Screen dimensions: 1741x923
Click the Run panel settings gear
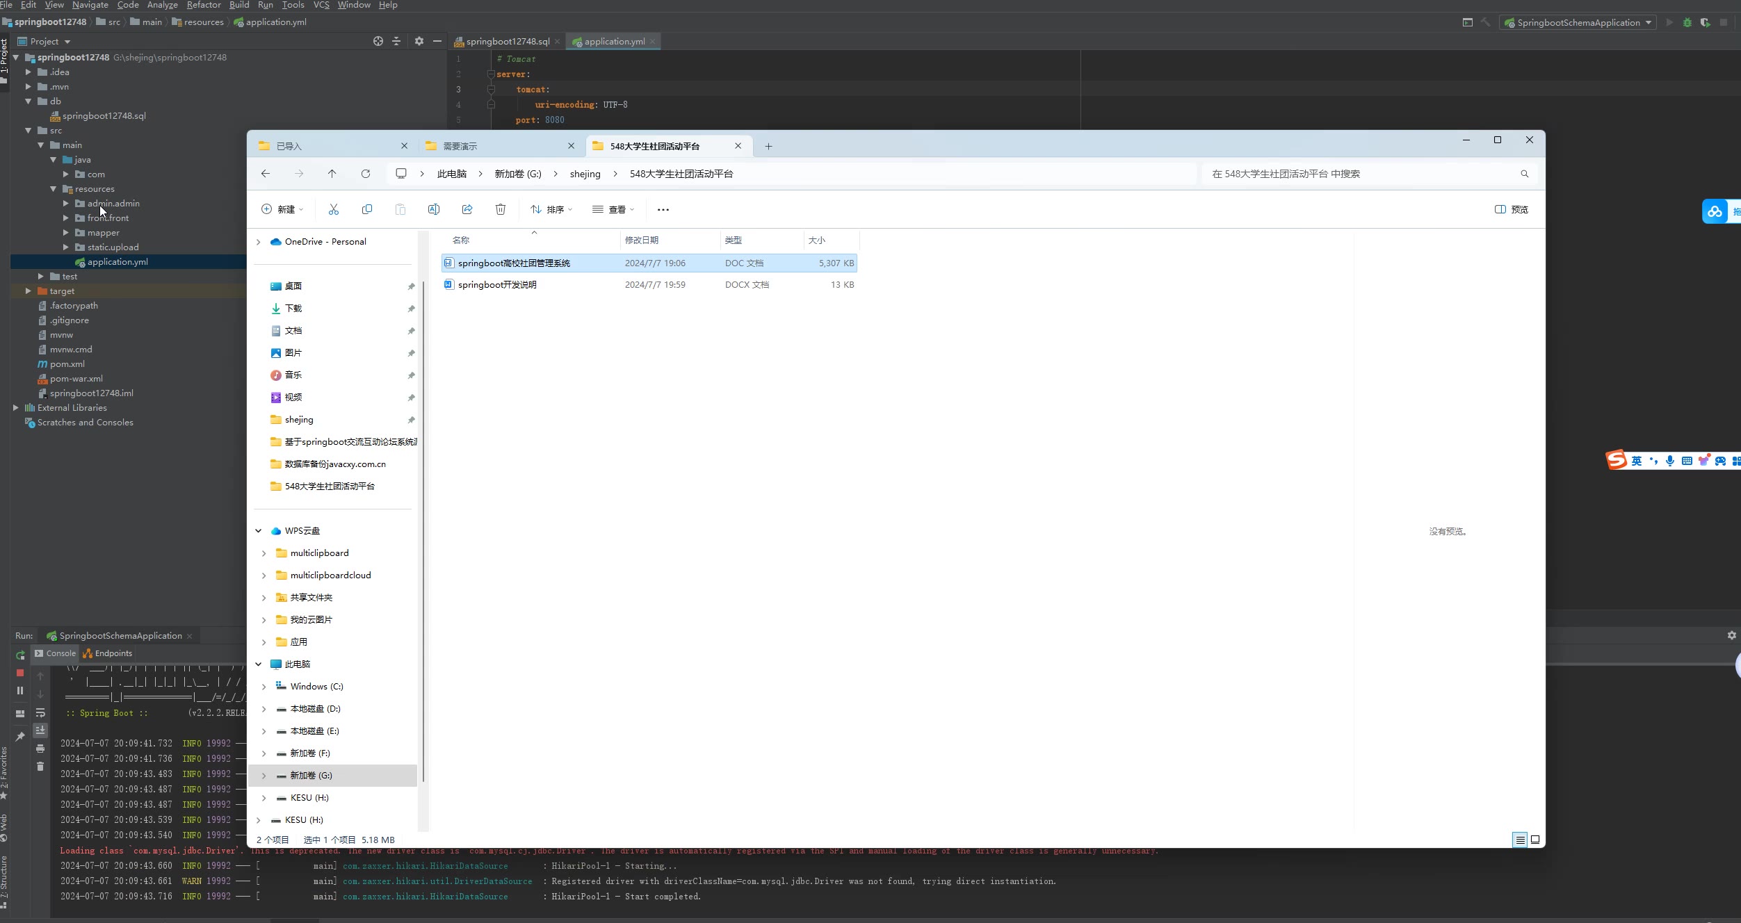(x=1732, y=635)
